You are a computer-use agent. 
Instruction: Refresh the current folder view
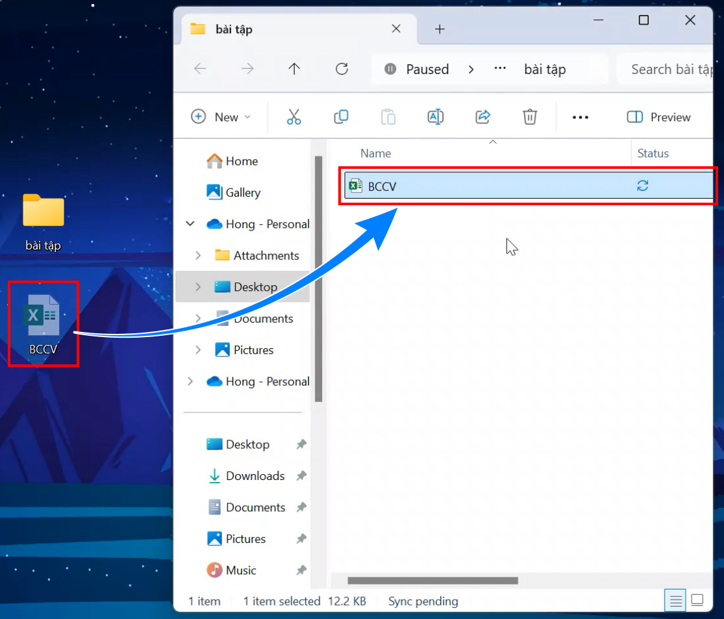tap(342, 69)
